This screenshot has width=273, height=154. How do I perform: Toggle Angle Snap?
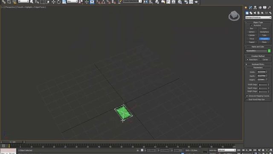point(103,2)
